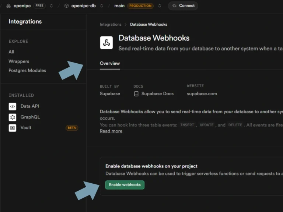
Task: Click the Database Webhooks logo icon
Action: point(106,43)
